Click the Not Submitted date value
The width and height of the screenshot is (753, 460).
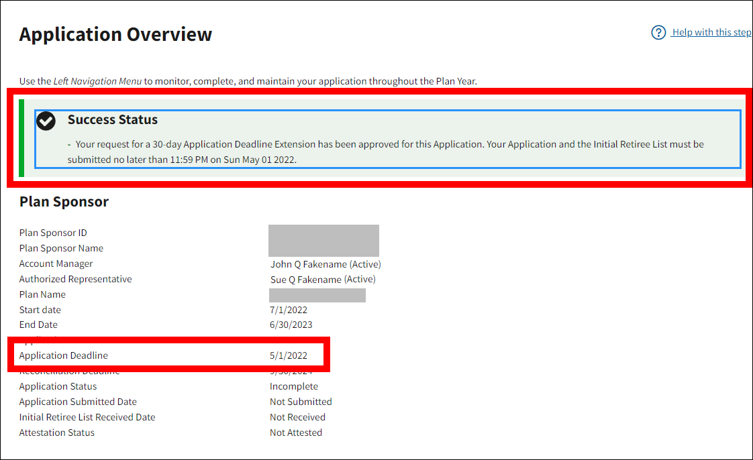tap(301, 402)
